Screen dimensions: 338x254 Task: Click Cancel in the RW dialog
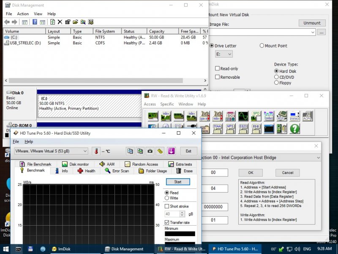tap(288, 173)
